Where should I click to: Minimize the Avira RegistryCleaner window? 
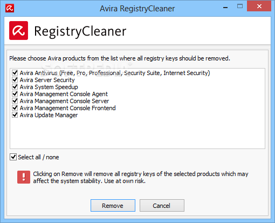click(225, 8)
